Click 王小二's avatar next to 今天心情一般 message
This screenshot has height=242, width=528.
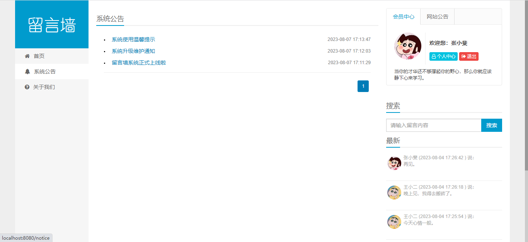[x=394, y=222]
